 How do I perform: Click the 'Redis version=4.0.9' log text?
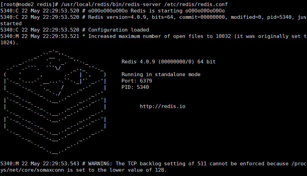click(x=117, y=17)
